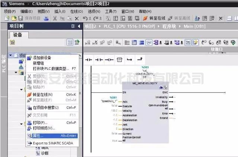Collapse the project tree panel
The image size is (238, 157).
78,26
